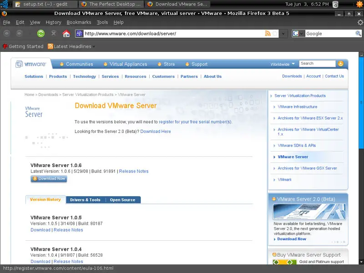Click Download Now in Server 2.0 Beta box

292,239
